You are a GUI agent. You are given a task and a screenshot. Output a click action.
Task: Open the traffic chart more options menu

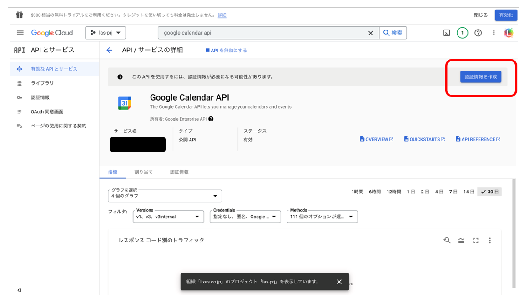[x=489, y=241]
